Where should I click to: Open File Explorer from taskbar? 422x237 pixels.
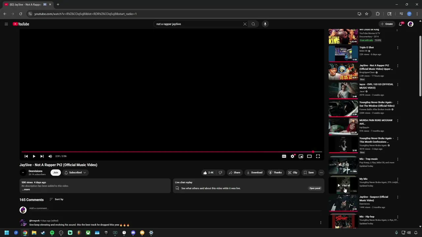coord(34,233)
